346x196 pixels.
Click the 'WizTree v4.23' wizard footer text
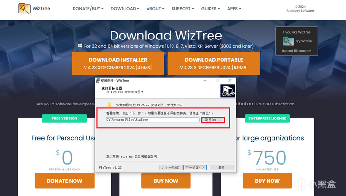pyautogui.click(x=110, y=168)
